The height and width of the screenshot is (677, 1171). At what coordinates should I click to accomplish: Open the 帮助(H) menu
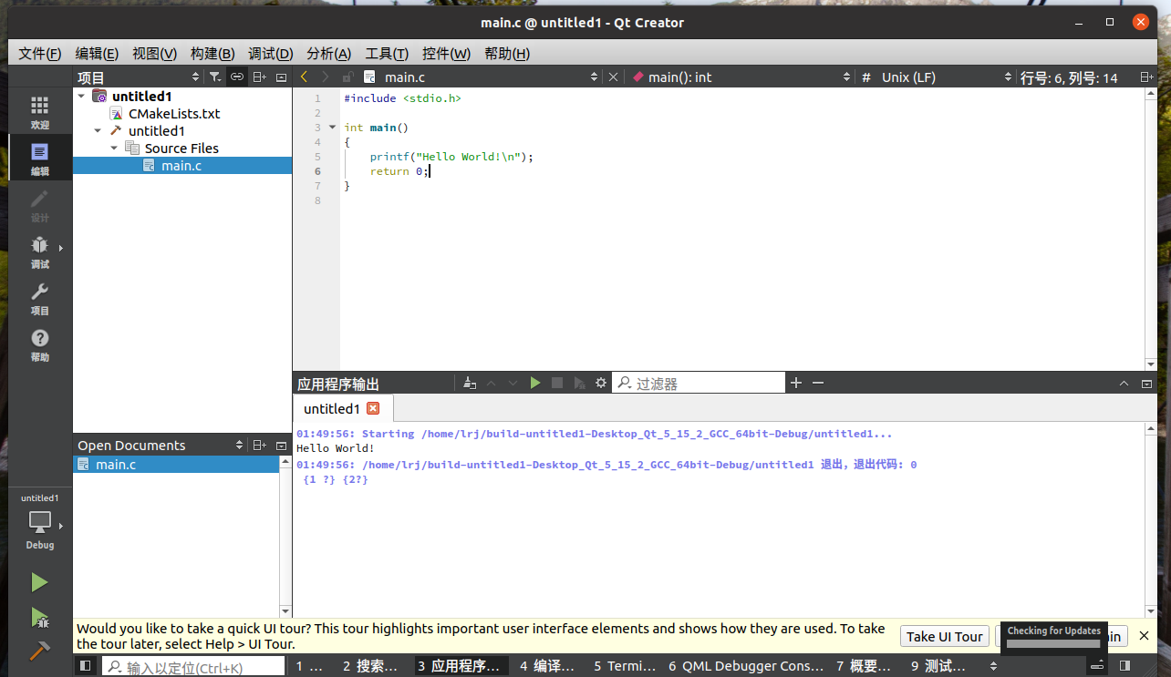[x=507, y=54]
